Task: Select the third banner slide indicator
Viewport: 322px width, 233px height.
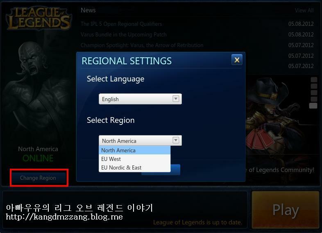Action: [x=313, y=93]
